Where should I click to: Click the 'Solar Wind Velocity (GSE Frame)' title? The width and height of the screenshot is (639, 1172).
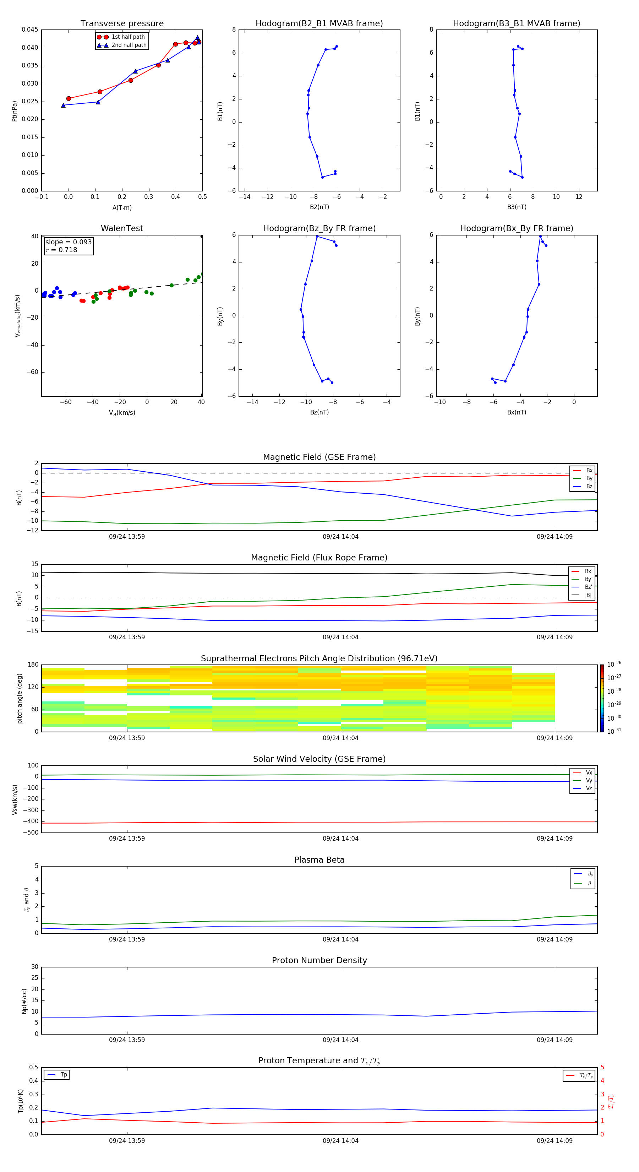pos(319,759)
